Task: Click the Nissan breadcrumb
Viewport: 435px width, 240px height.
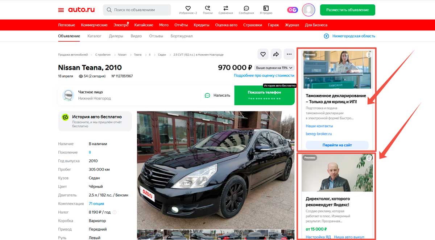Action: tap(122, 55)
